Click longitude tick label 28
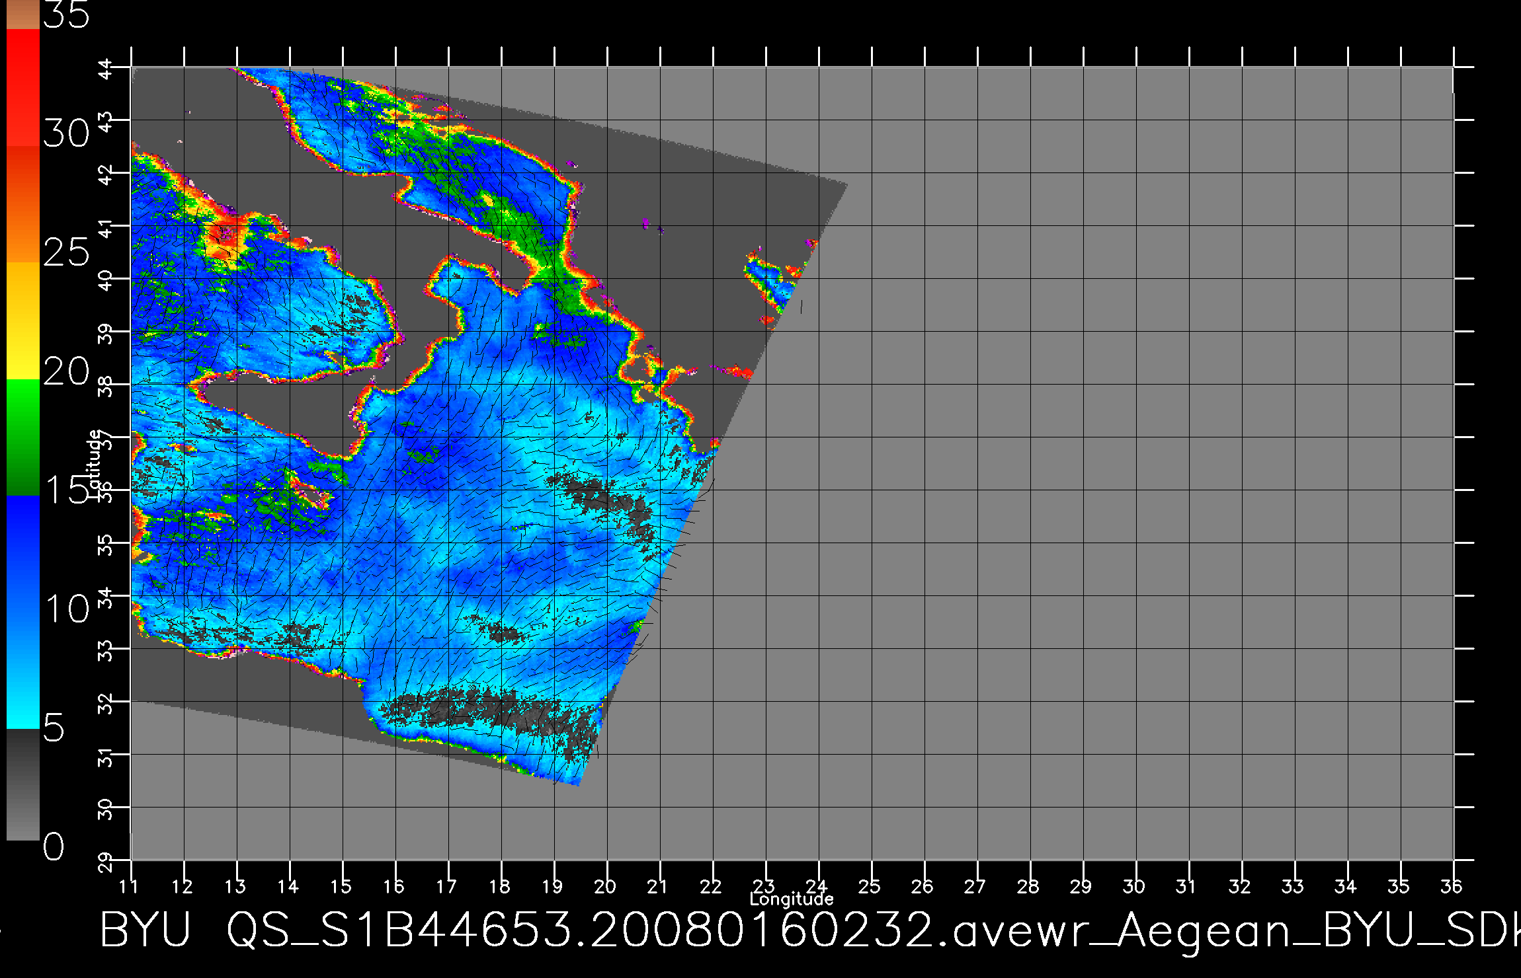 click(x=1028, y=886)
